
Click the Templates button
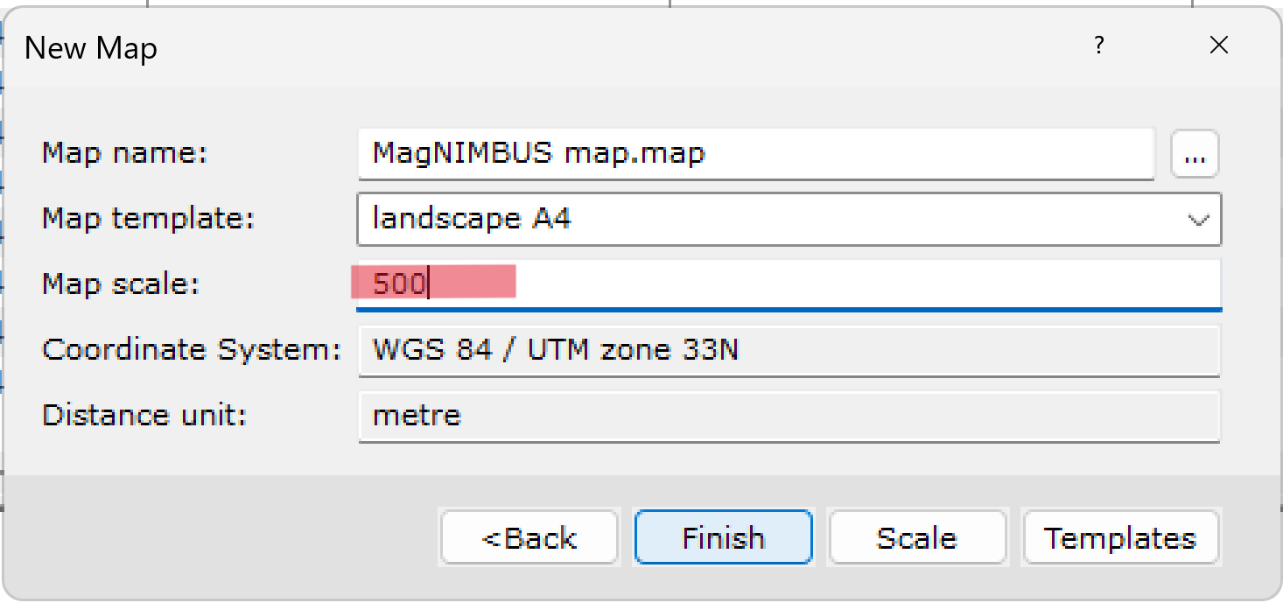click(x=1120, y=537)
